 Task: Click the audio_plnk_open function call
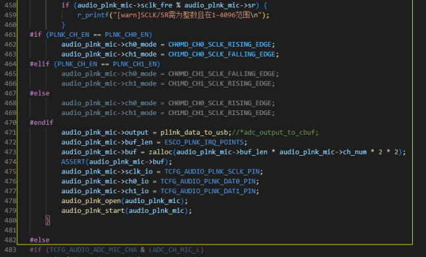[91, 201]
